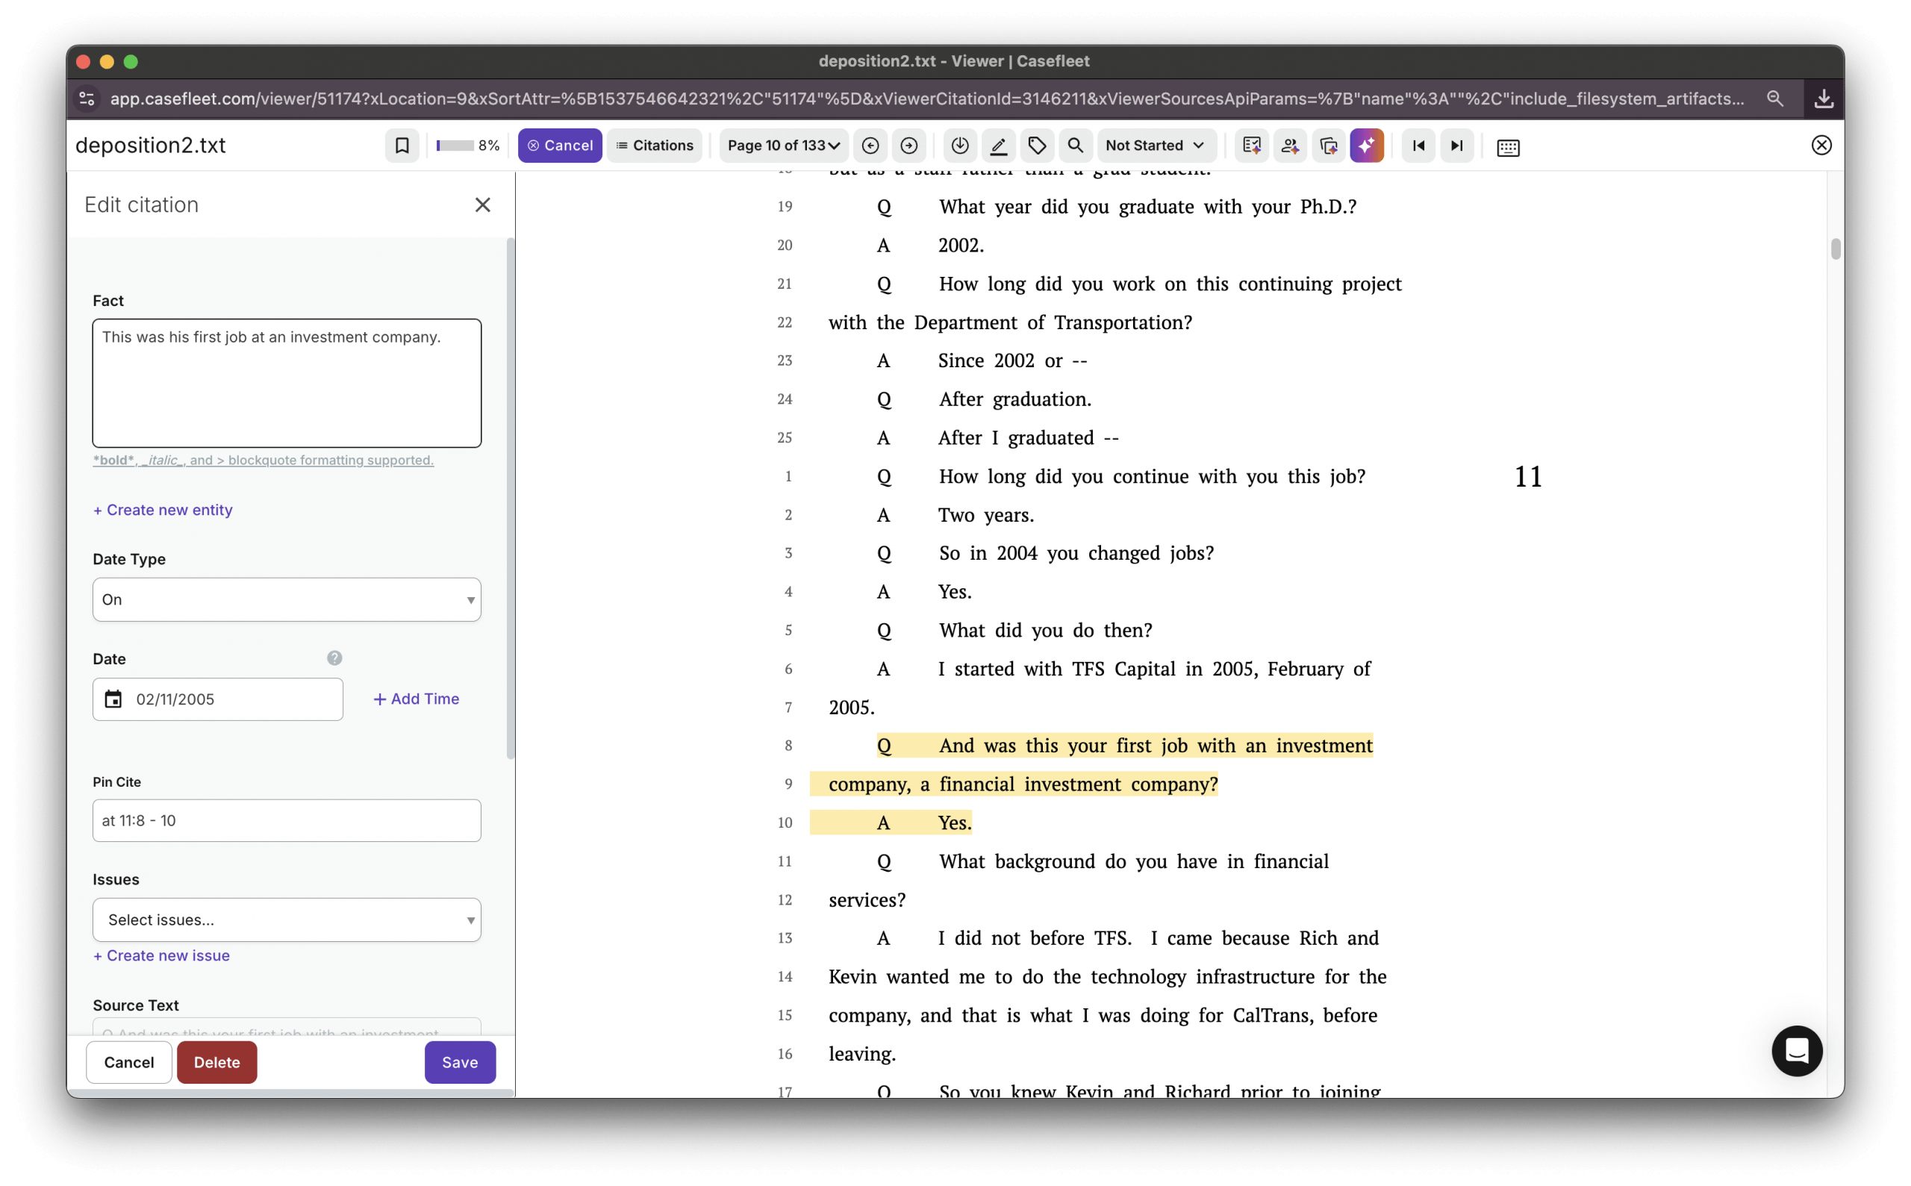This screenshot has width=1911, height=1186.
Task: Click the browser install app icon
Action: coord(1824,99)
